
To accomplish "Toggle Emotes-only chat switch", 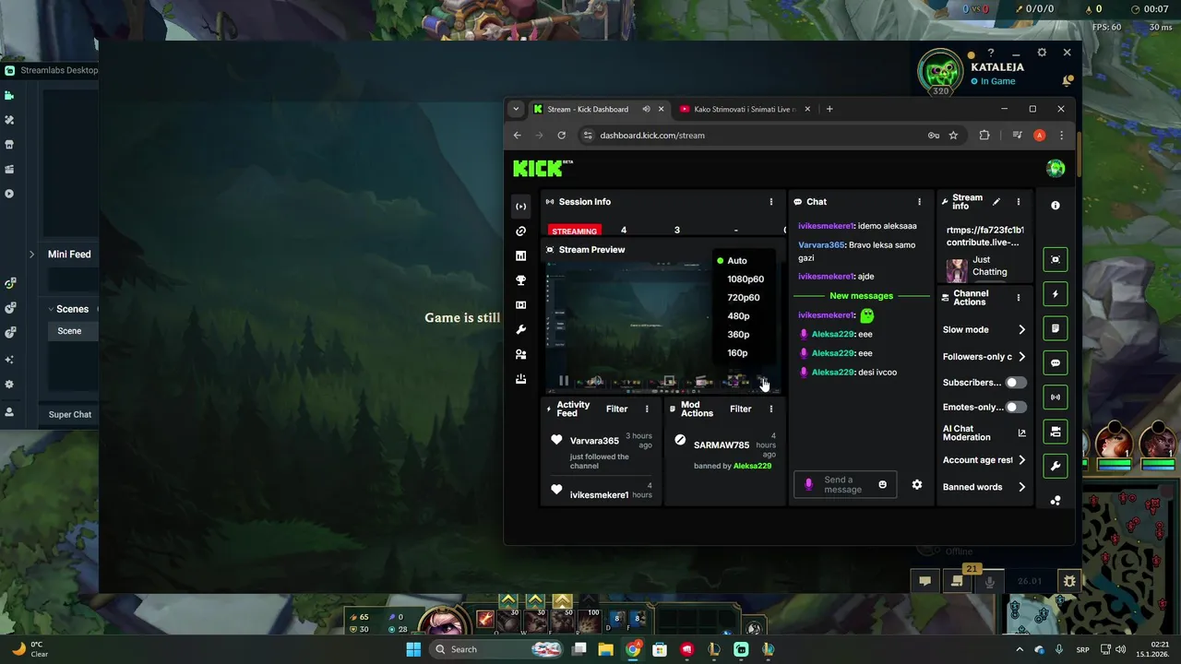I will [x=1015, y=407].
